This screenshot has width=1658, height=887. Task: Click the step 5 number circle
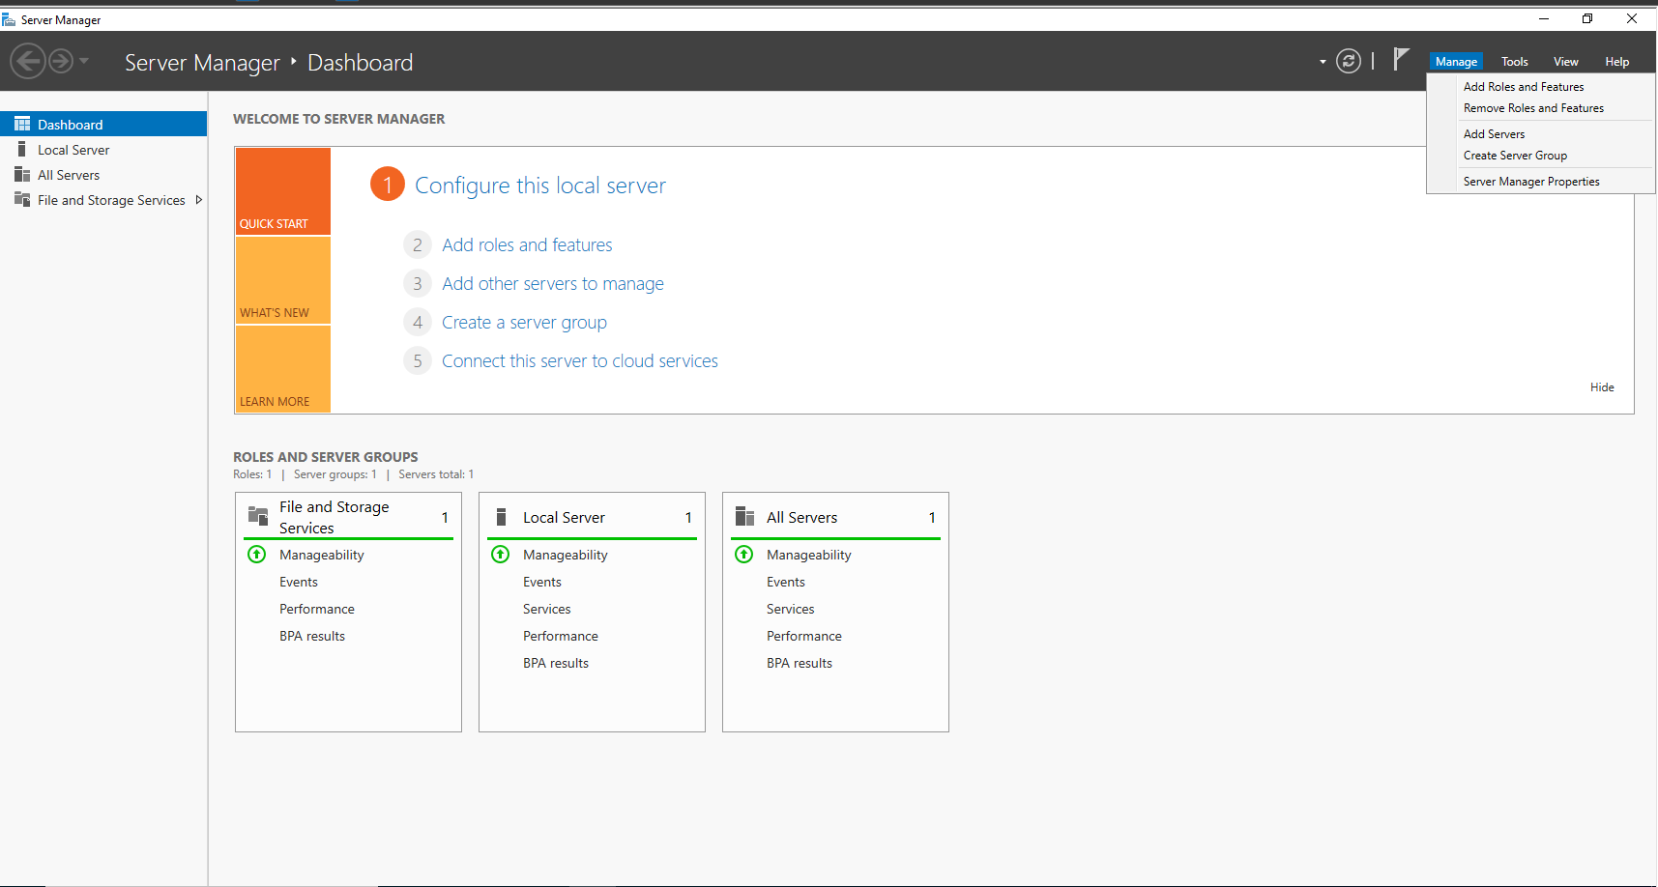pyautogui.click(x=418, y=360)
